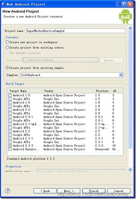Image resolution: width=136 pixels, height=199 pixels.
Task: Check the Android 1.5 target
Action: coord(10,95)
